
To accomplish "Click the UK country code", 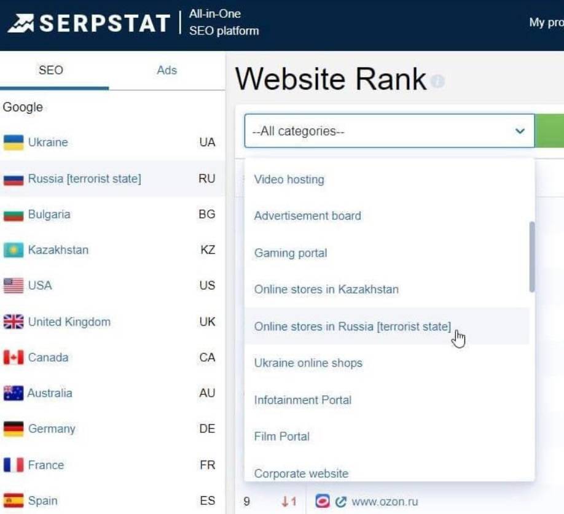I will [207, 322].
